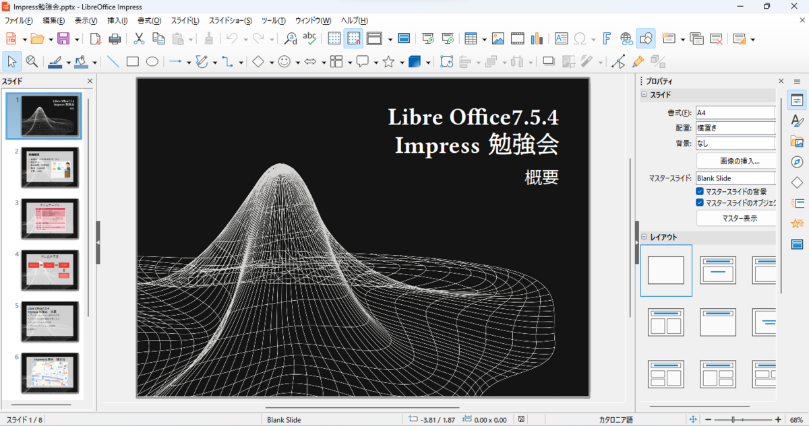
Task: Uncheck マスタースライドの背景 checkbox
Action: click(x=700, y=192)
